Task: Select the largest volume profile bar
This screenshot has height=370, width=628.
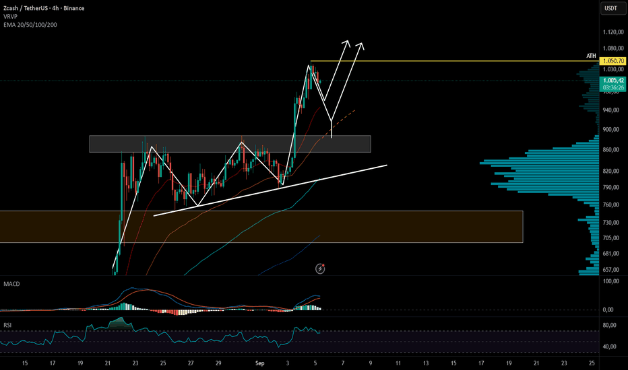Action: click(x=540, y=163)
